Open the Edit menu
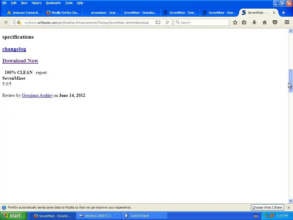The height and width of the screenshot is (220, 293). (14, 3)
